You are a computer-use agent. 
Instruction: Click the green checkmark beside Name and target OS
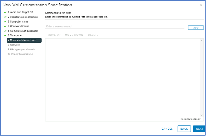click(x=5, y=12)
